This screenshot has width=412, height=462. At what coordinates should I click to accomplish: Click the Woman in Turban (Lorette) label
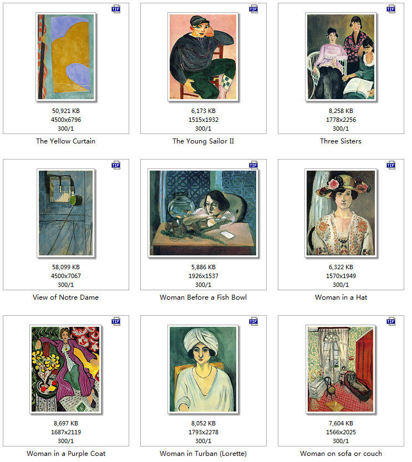tap(203, 454)
